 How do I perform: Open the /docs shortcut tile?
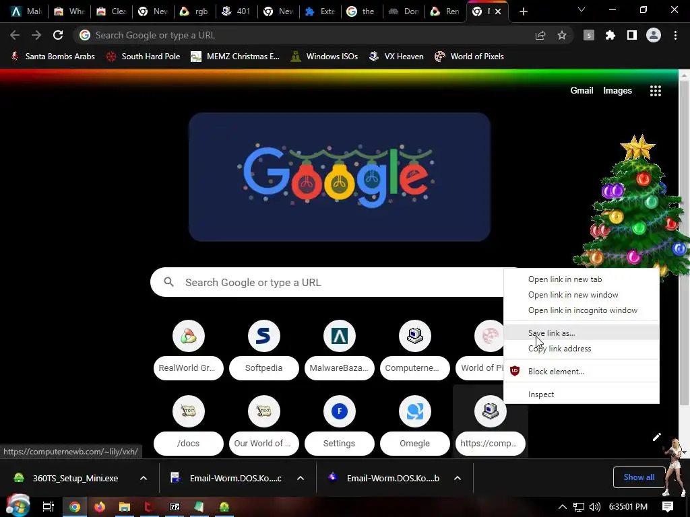tap(189, 425)
